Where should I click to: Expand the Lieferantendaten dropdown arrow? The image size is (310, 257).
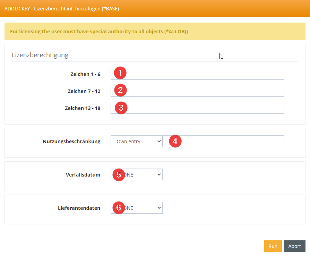159,208
